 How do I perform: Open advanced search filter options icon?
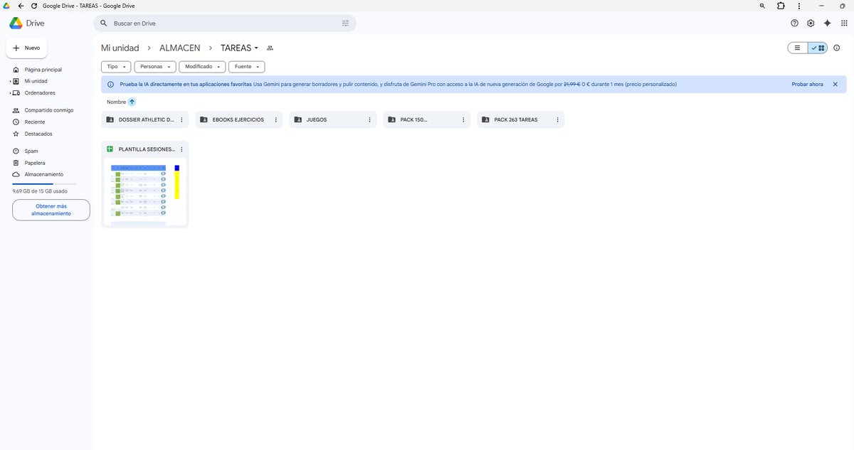346,23
